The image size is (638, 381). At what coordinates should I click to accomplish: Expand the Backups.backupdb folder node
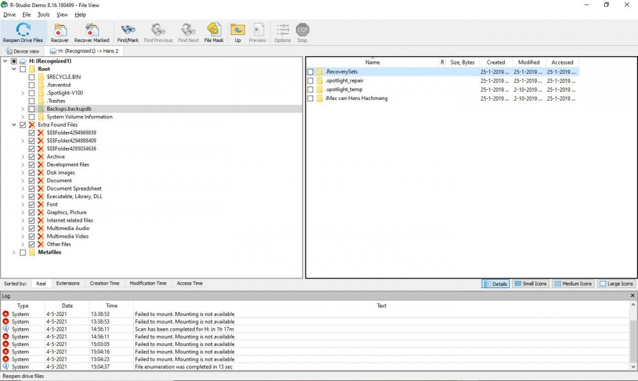(23, 109)
